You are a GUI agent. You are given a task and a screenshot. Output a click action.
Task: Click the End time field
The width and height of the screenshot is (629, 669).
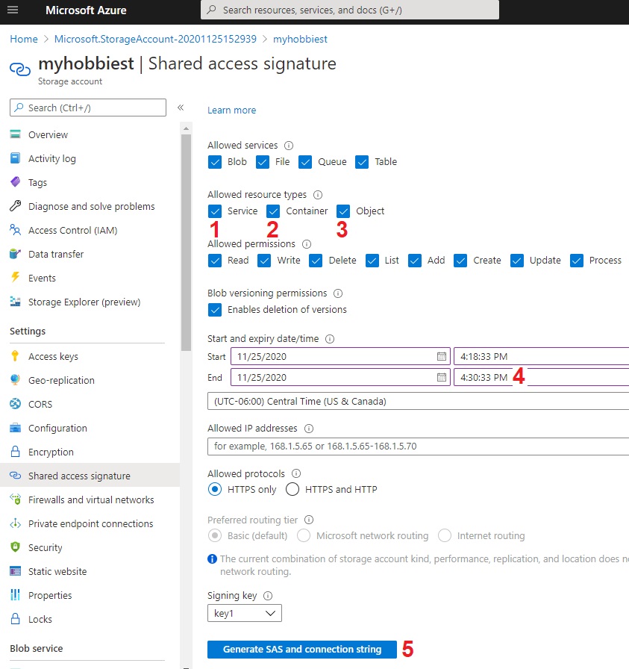542,377
